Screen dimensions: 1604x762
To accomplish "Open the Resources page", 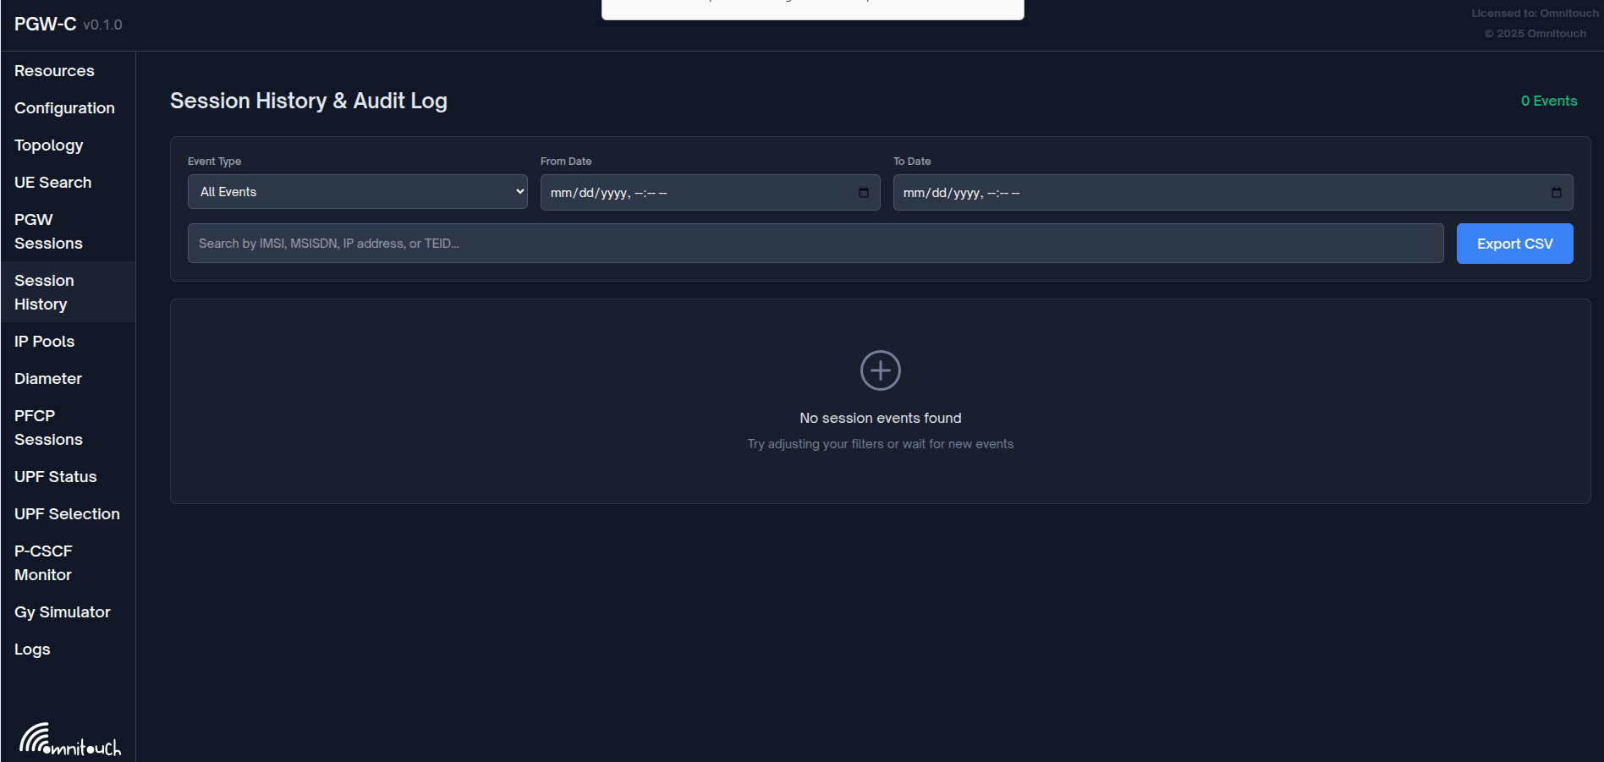I will (54, 71).
